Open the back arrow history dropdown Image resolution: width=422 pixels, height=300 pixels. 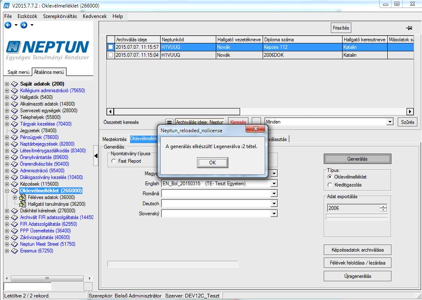(16, 25)
